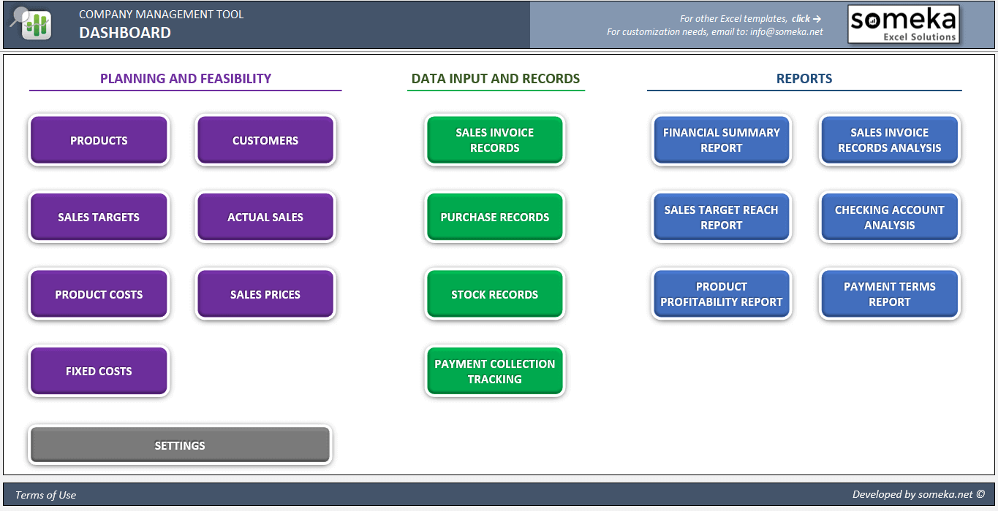
Task: Open the SETTINGS page
Action: coord(179,445)
